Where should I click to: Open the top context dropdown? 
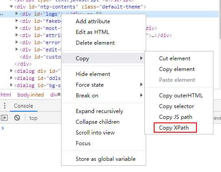[33, 118]
